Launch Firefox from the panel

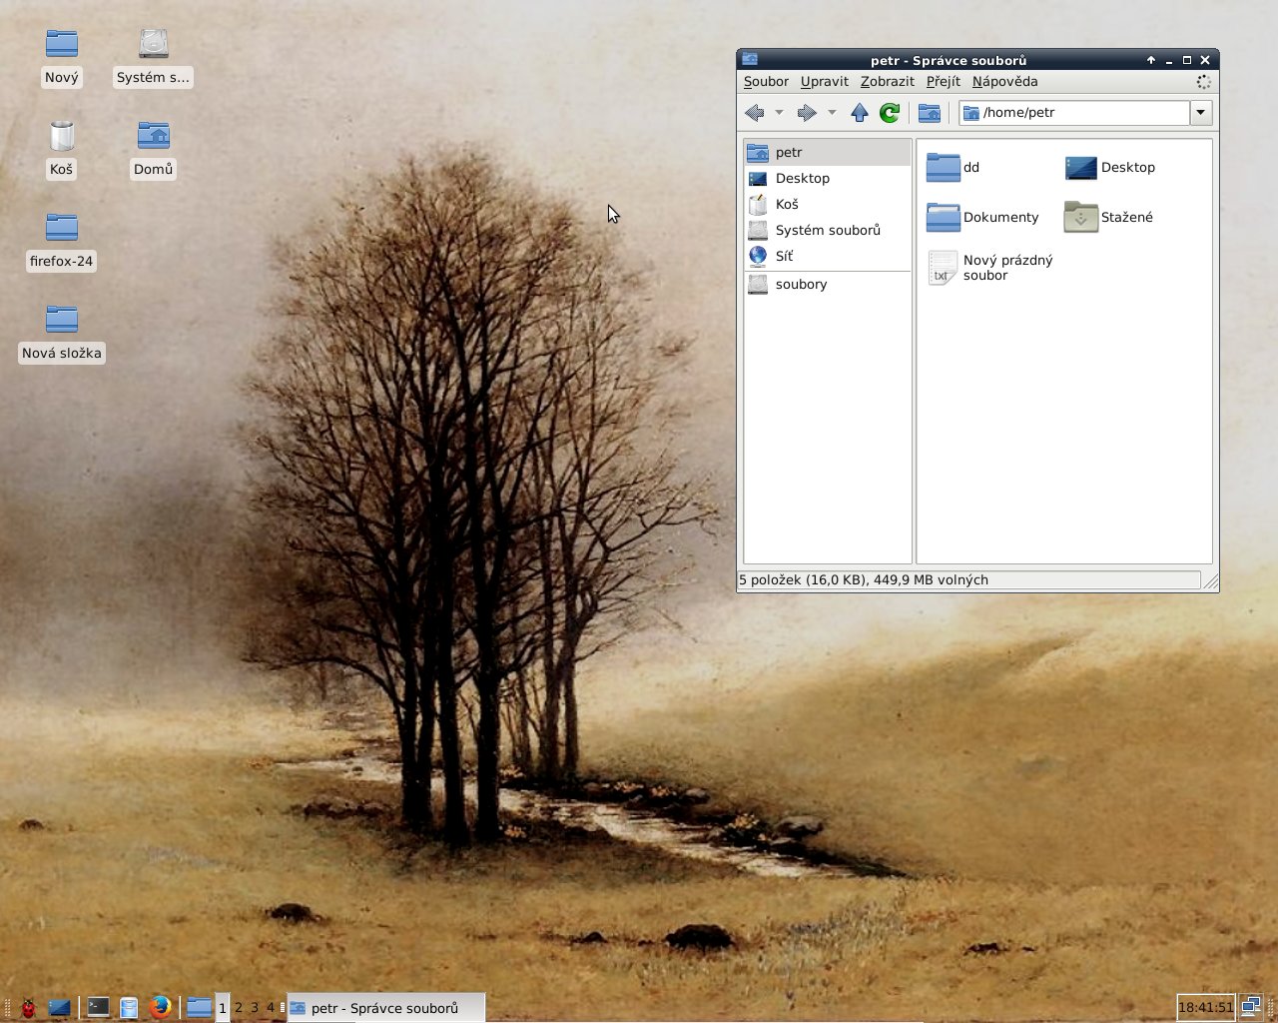(x=160, y=1007)
